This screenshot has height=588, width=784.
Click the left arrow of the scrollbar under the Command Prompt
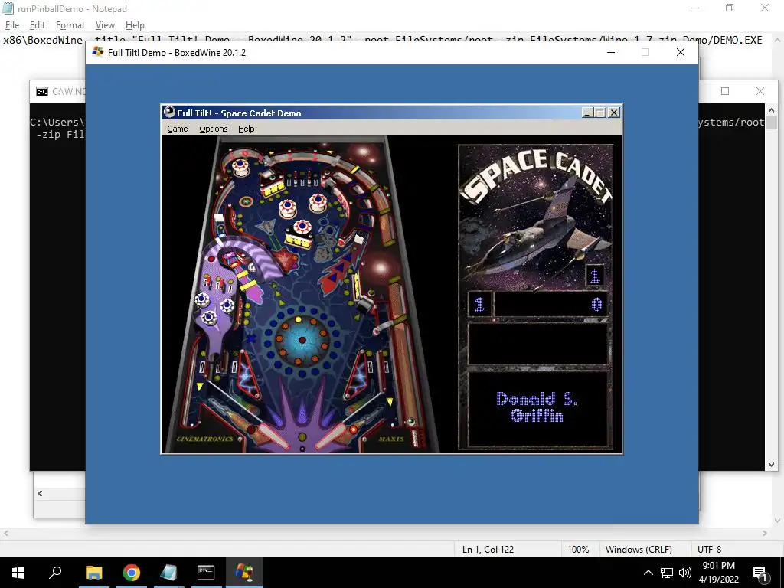coord(40,494)
